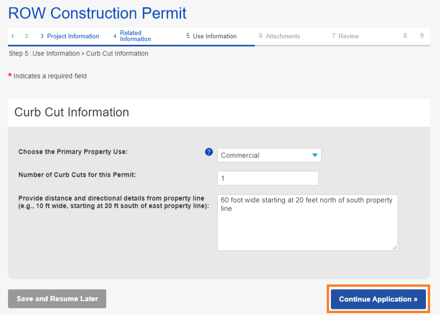Click Save and Resume Later
440x315 pixels.
point(57,299)
